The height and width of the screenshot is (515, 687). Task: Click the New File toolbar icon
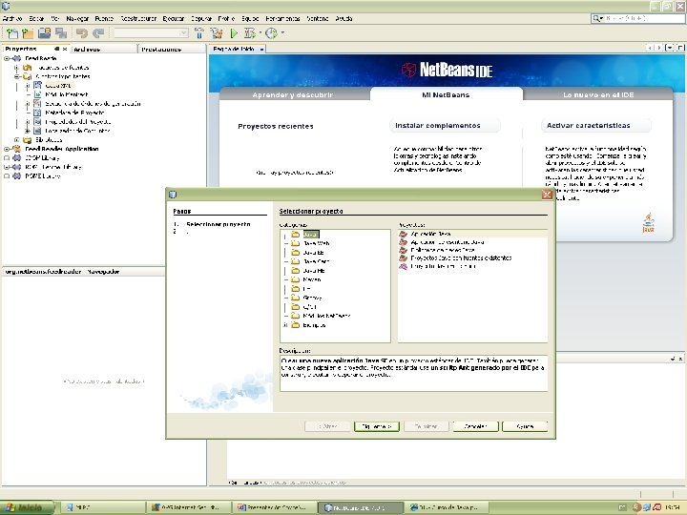point(12,32)
